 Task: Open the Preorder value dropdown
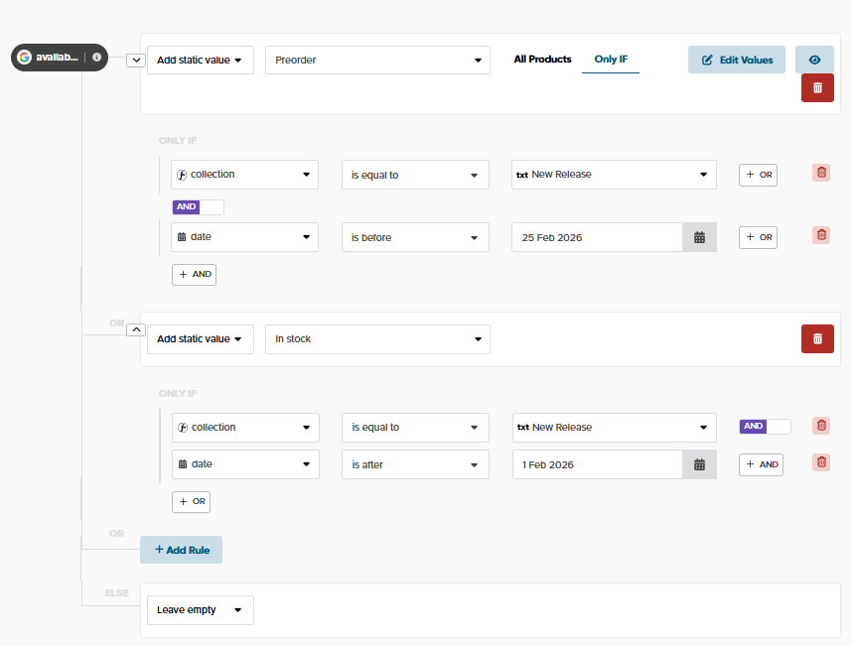(x=377, y=60)
